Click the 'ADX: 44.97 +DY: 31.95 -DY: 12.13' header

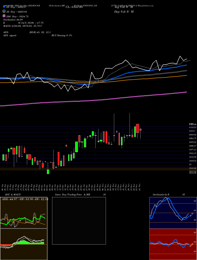coord(24,199)
